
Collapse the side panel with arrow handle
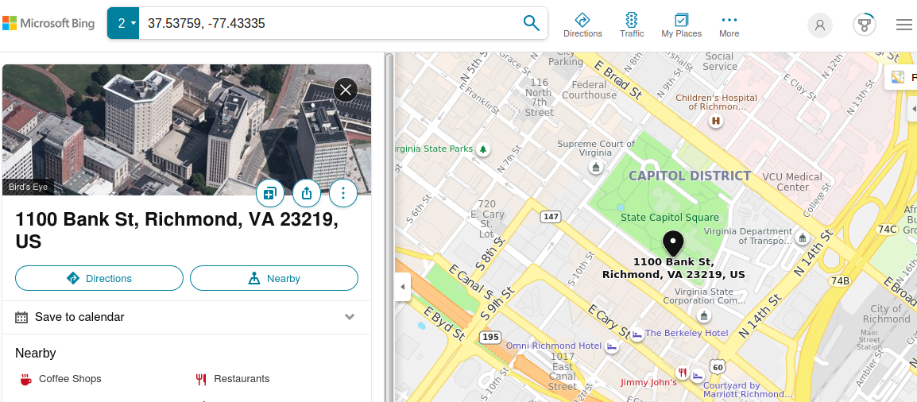click(x=402, y=287)
